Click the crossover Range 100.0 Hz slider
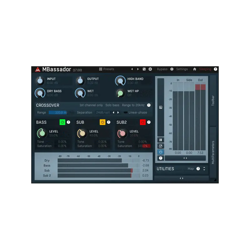Screen dimensions: 250x250 tap(61, 112)
